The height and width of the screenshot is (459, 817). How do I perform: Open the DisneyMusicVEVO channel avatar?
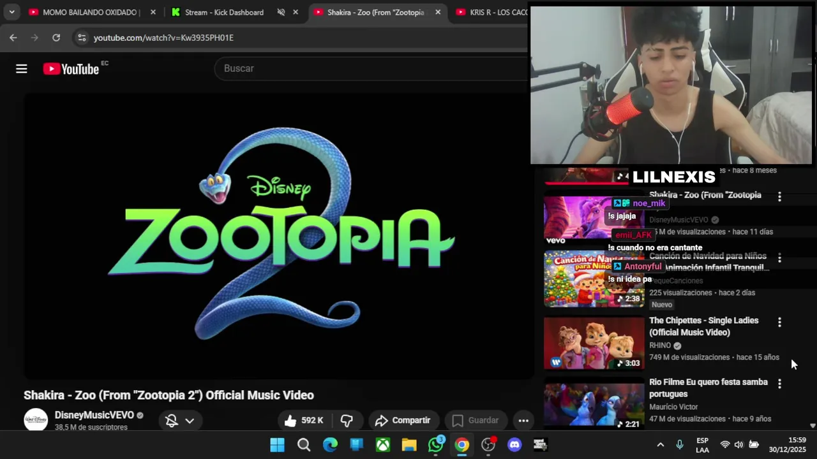(36, 419)
